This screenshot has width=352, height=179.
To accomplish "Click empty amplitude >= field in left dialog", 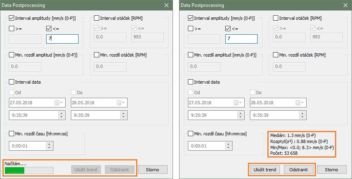I will click(25, 39).
